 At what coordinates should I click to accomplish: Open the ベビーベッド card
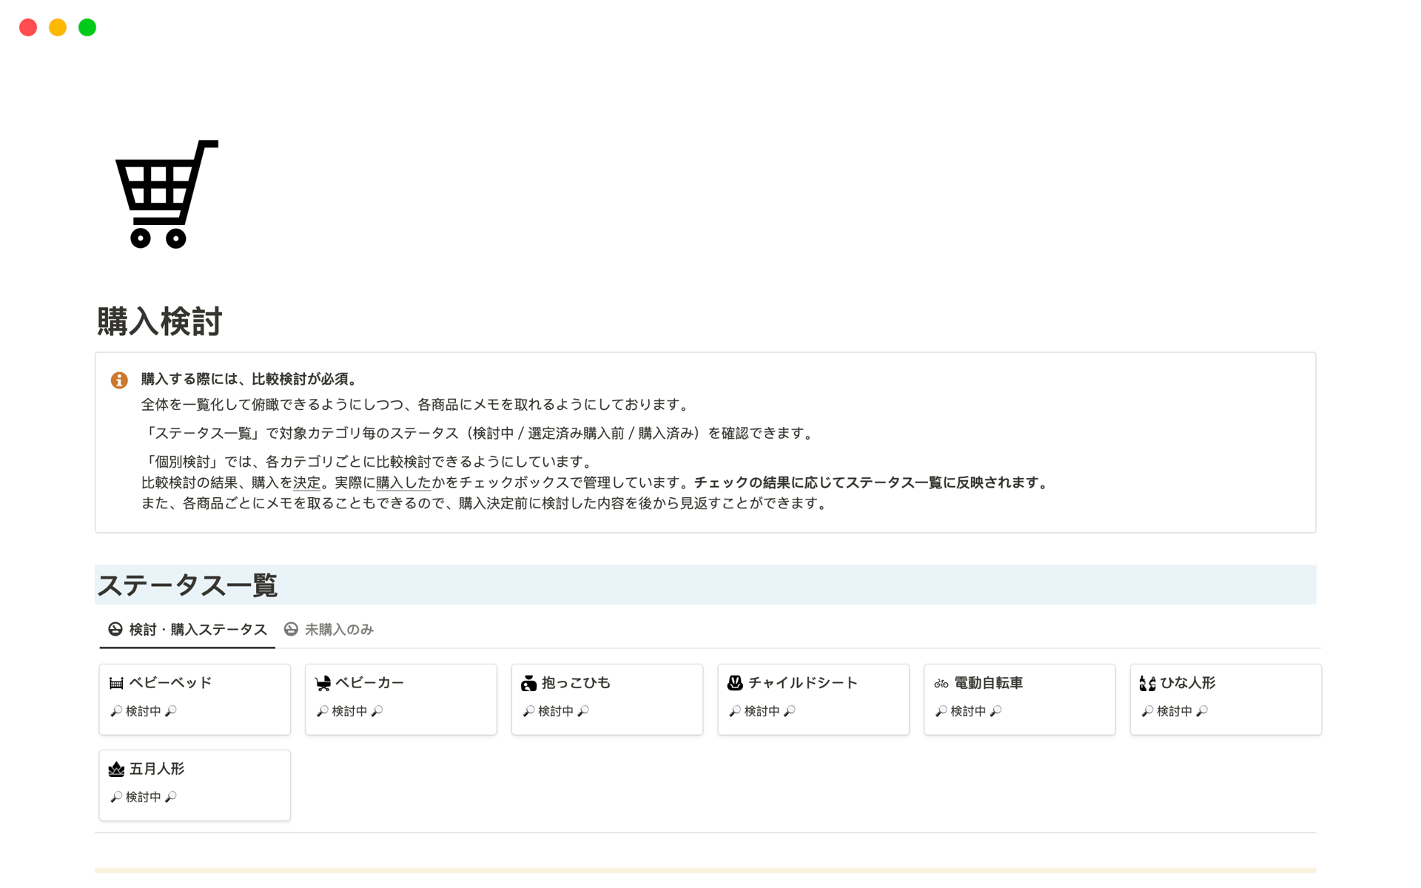pyautogui.click(x=170, y=683)
